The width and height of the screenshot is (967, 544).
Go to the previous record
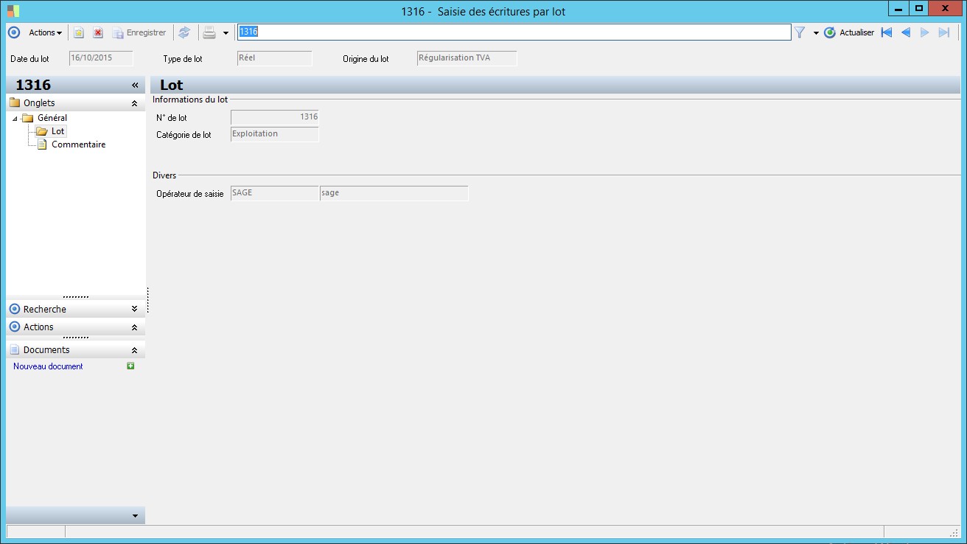[906, 32]
